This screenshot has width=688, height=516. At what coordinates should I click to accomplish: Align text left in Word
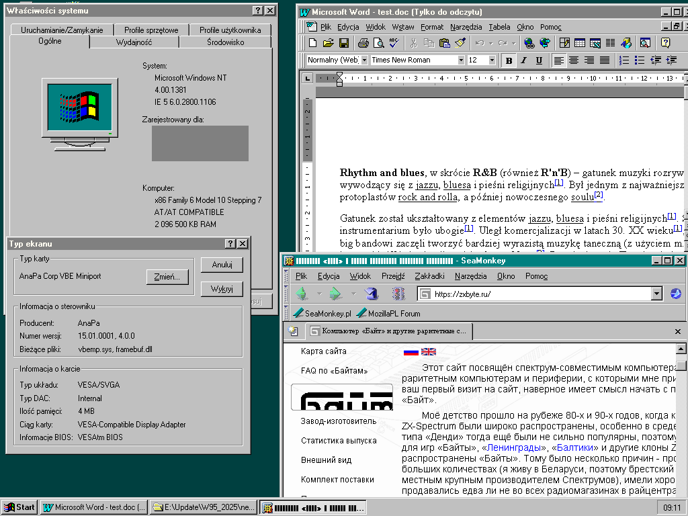558,60
